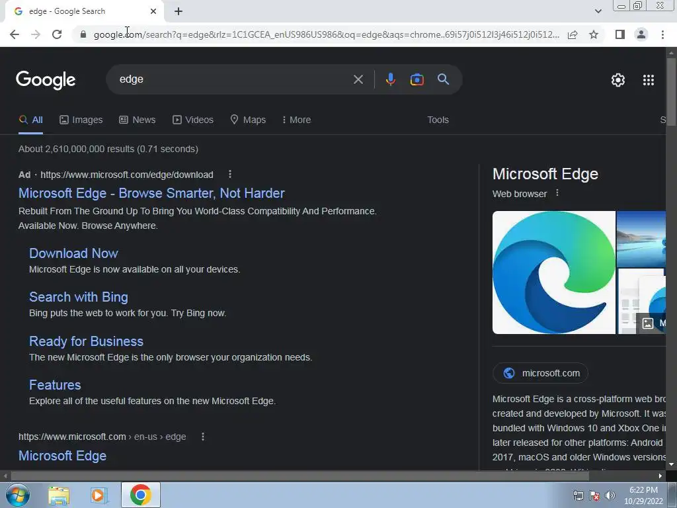Open the organic Microsoft Edge result title
Screen dimensions: 677x508
(x=62, y=456)
